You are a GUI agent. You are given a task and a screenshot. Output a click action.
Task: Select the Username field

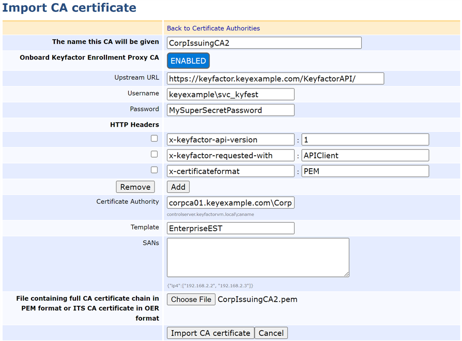(230, 94)
